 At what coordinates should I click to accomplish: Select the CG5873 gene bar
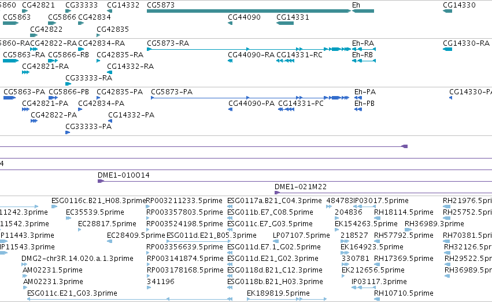click(249, 11)
